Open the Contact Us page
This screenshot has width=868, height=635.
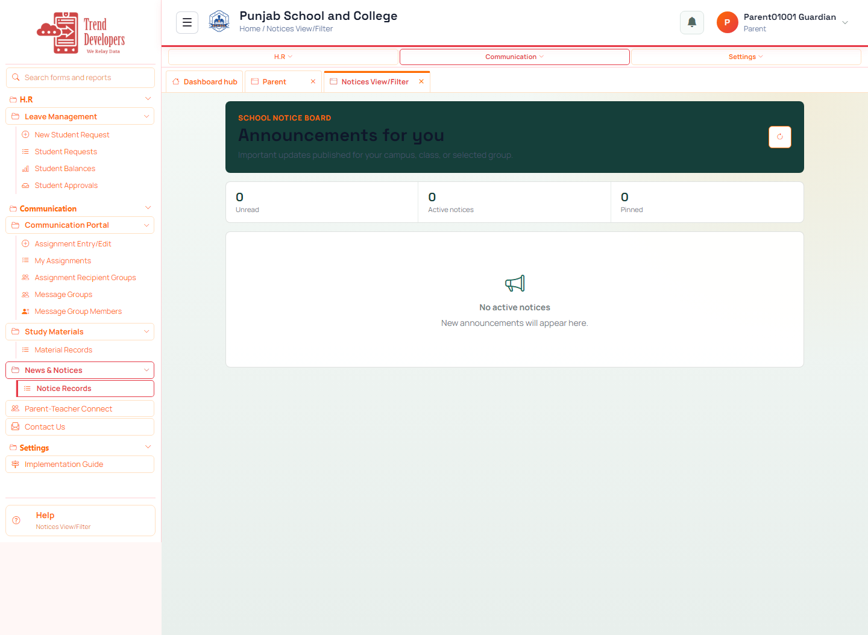pos(80,427)
